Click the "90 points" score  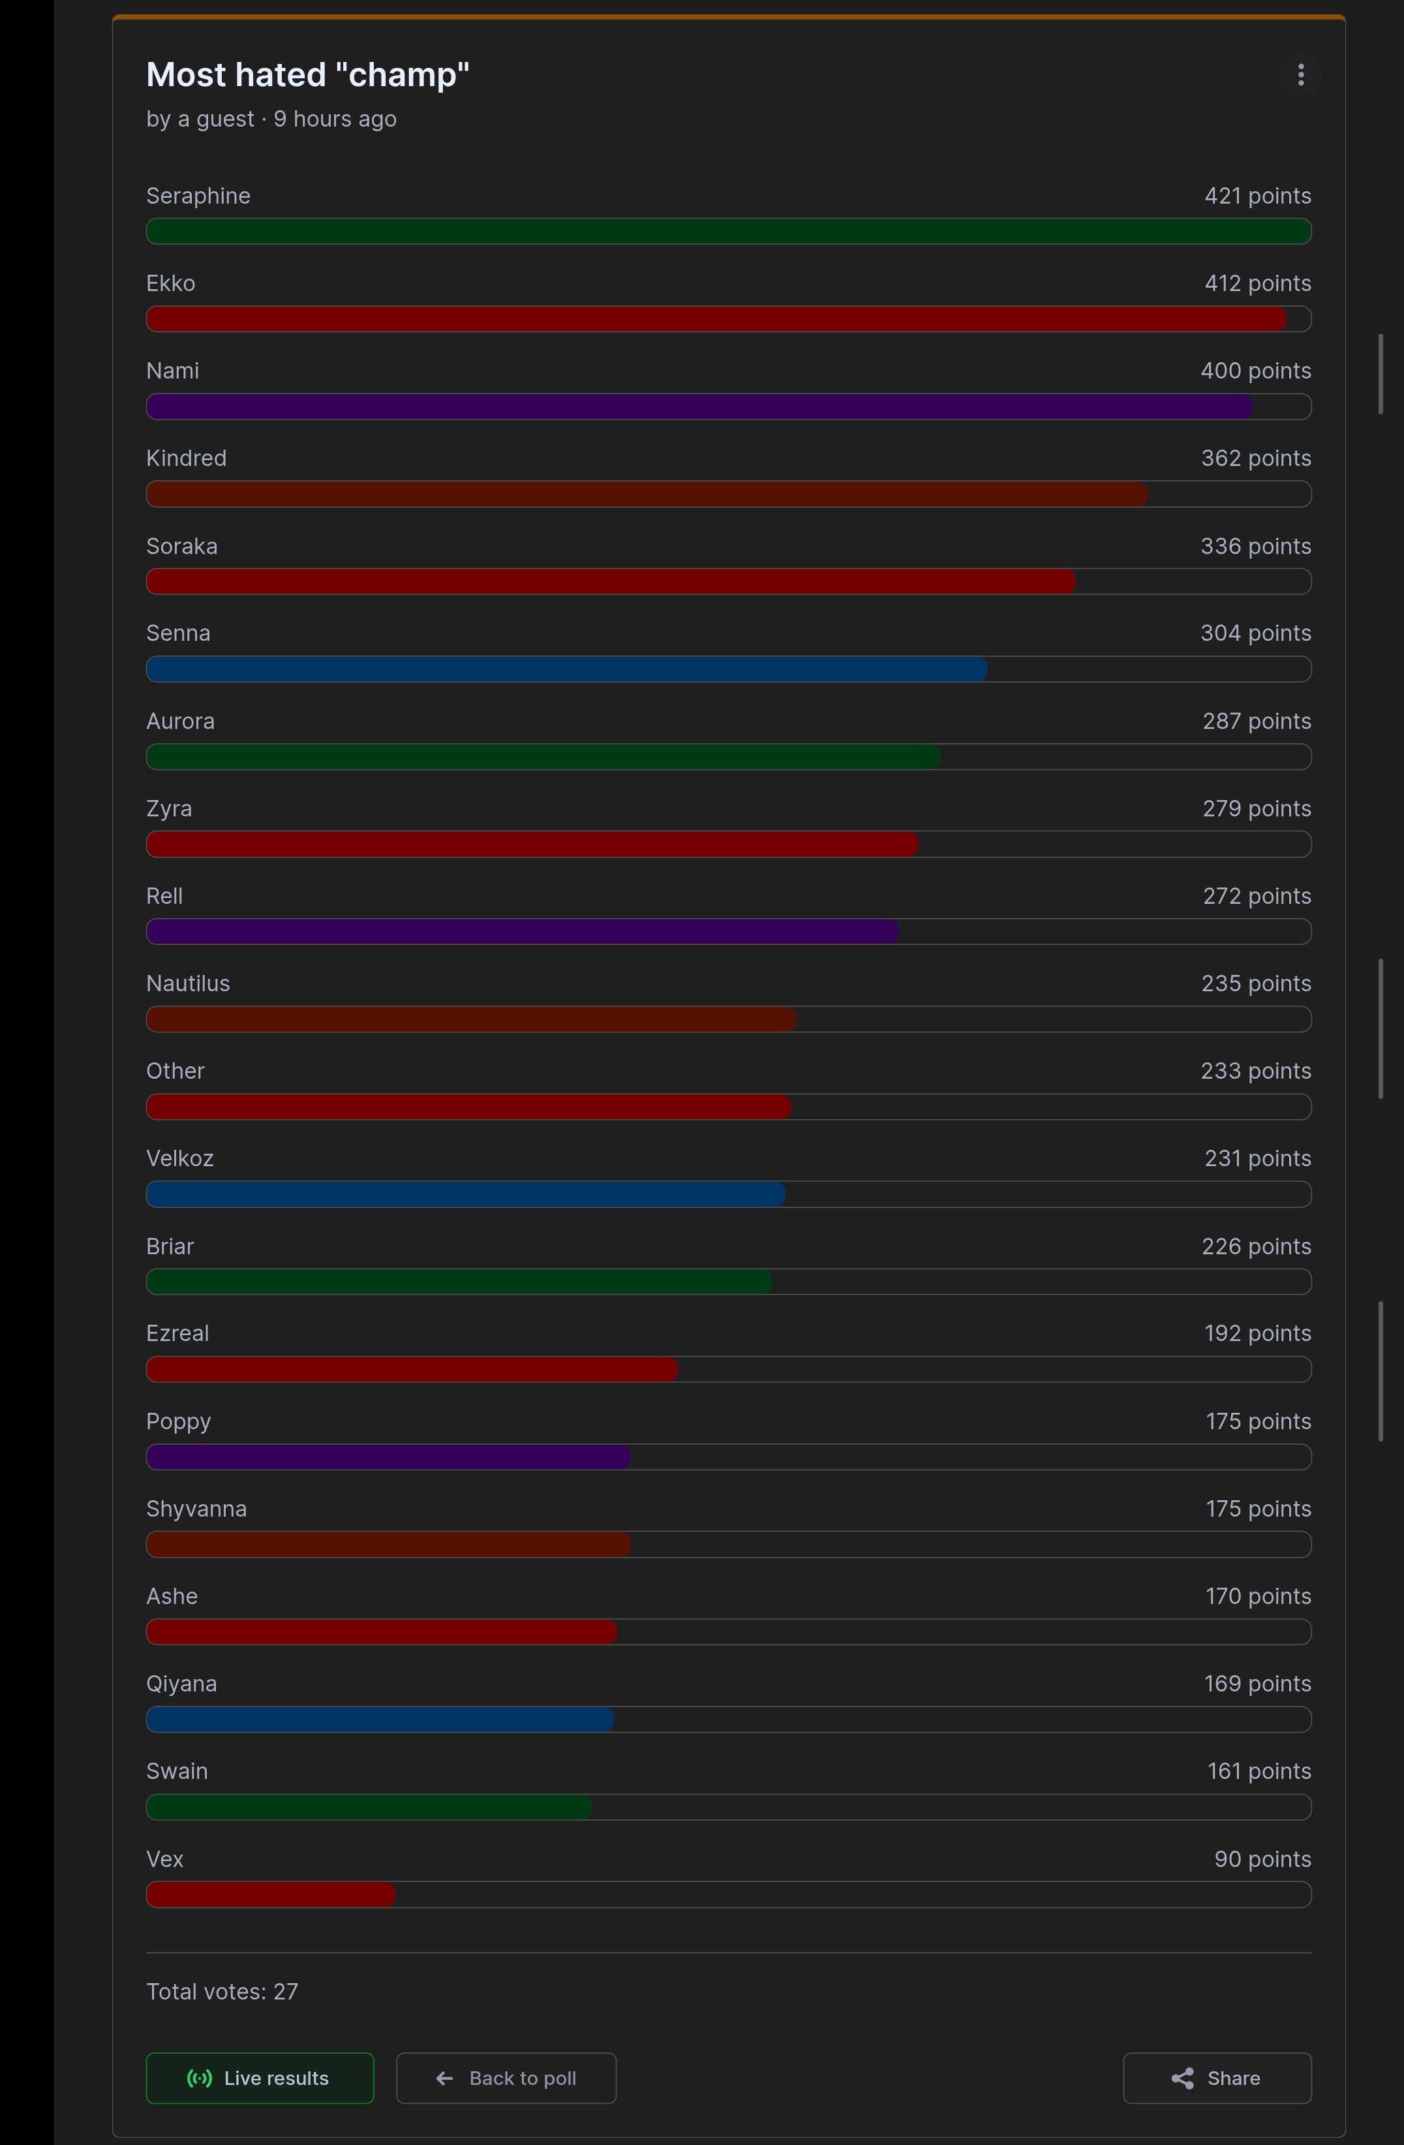(1262, 1859)
